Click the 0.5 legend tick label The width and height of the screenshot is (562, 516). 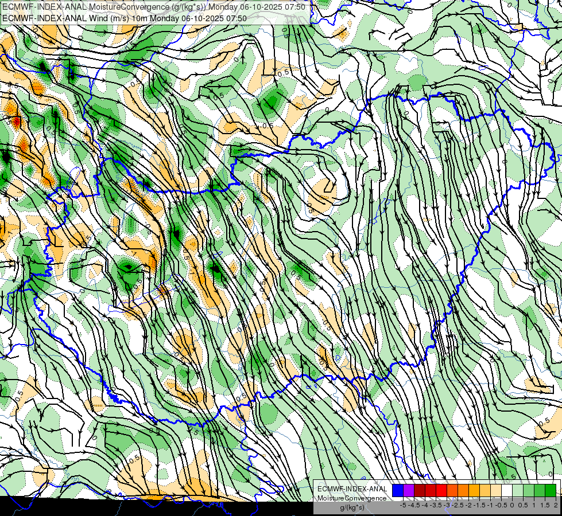pyautogui.click(x=524, y=505)
